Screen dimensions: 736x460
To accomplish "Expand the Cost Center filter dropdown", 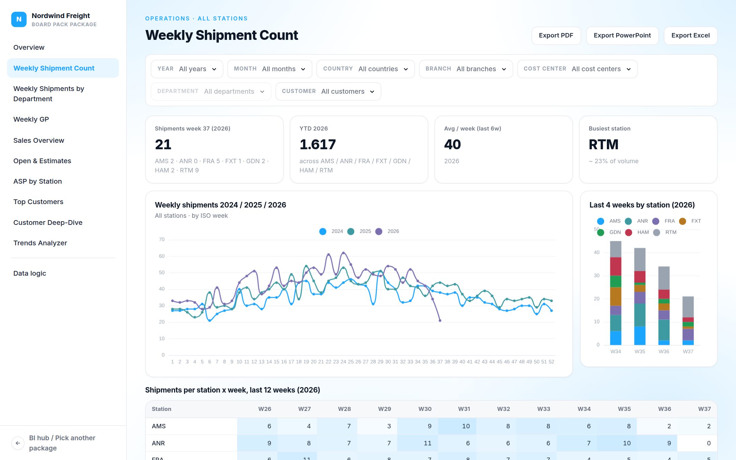I will (x=577, y=69).
